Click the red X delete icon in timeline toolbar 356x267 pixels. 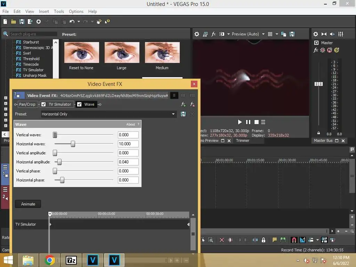[222, 240]
